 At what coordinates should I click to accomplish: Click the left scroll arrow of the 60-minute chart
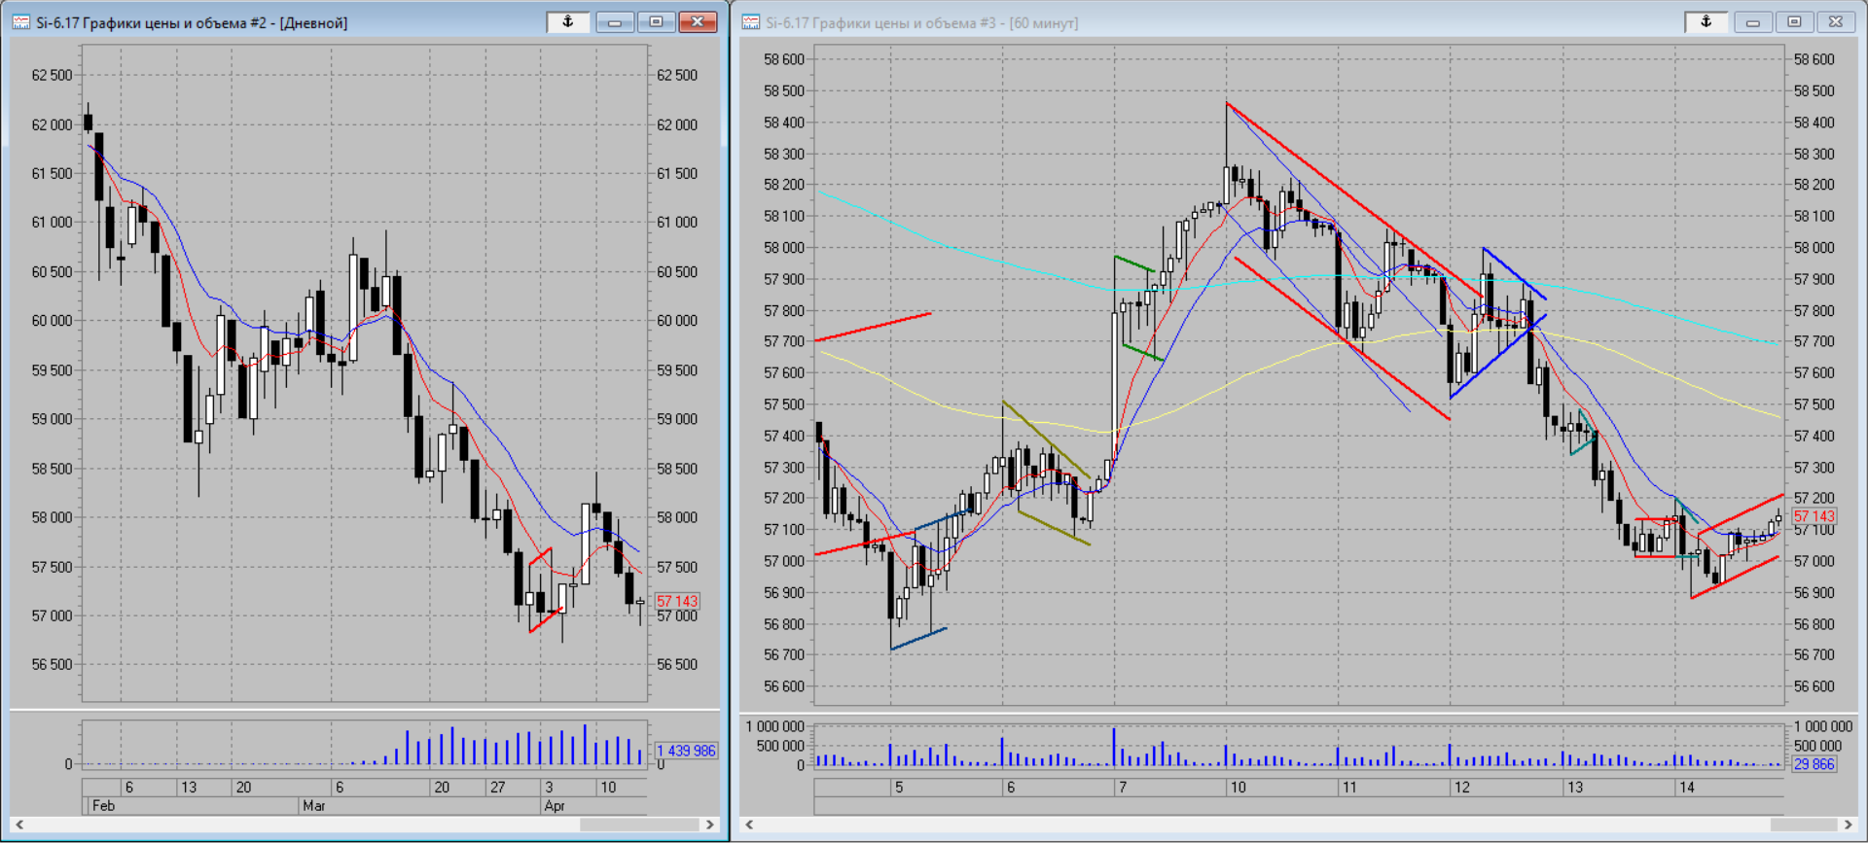pyautogui.click(x=749, y=825)
